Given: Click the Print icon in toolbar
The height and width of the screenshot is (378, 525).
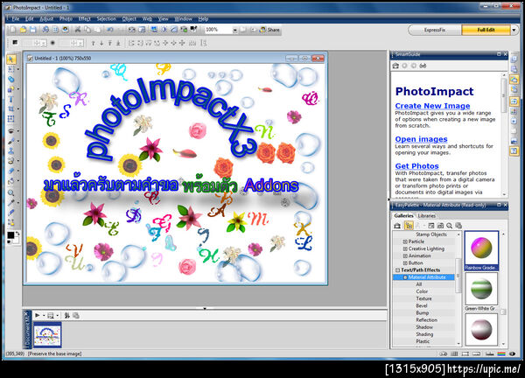Looking at the screenshot, I should tap(45, 30).
